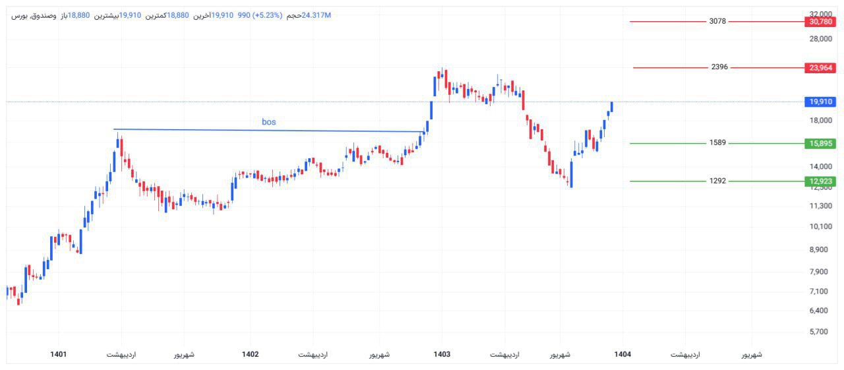The height and width of the screenshot is (370, 844).
Task: Select the 1402 year on time axis
Action: click(x=250, y=355)
